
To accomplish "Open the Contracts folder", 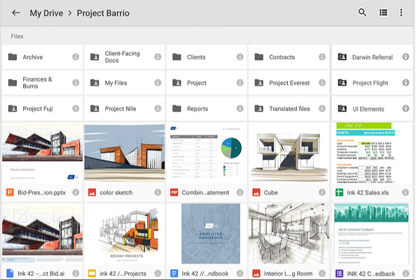I will coord(289,57).
